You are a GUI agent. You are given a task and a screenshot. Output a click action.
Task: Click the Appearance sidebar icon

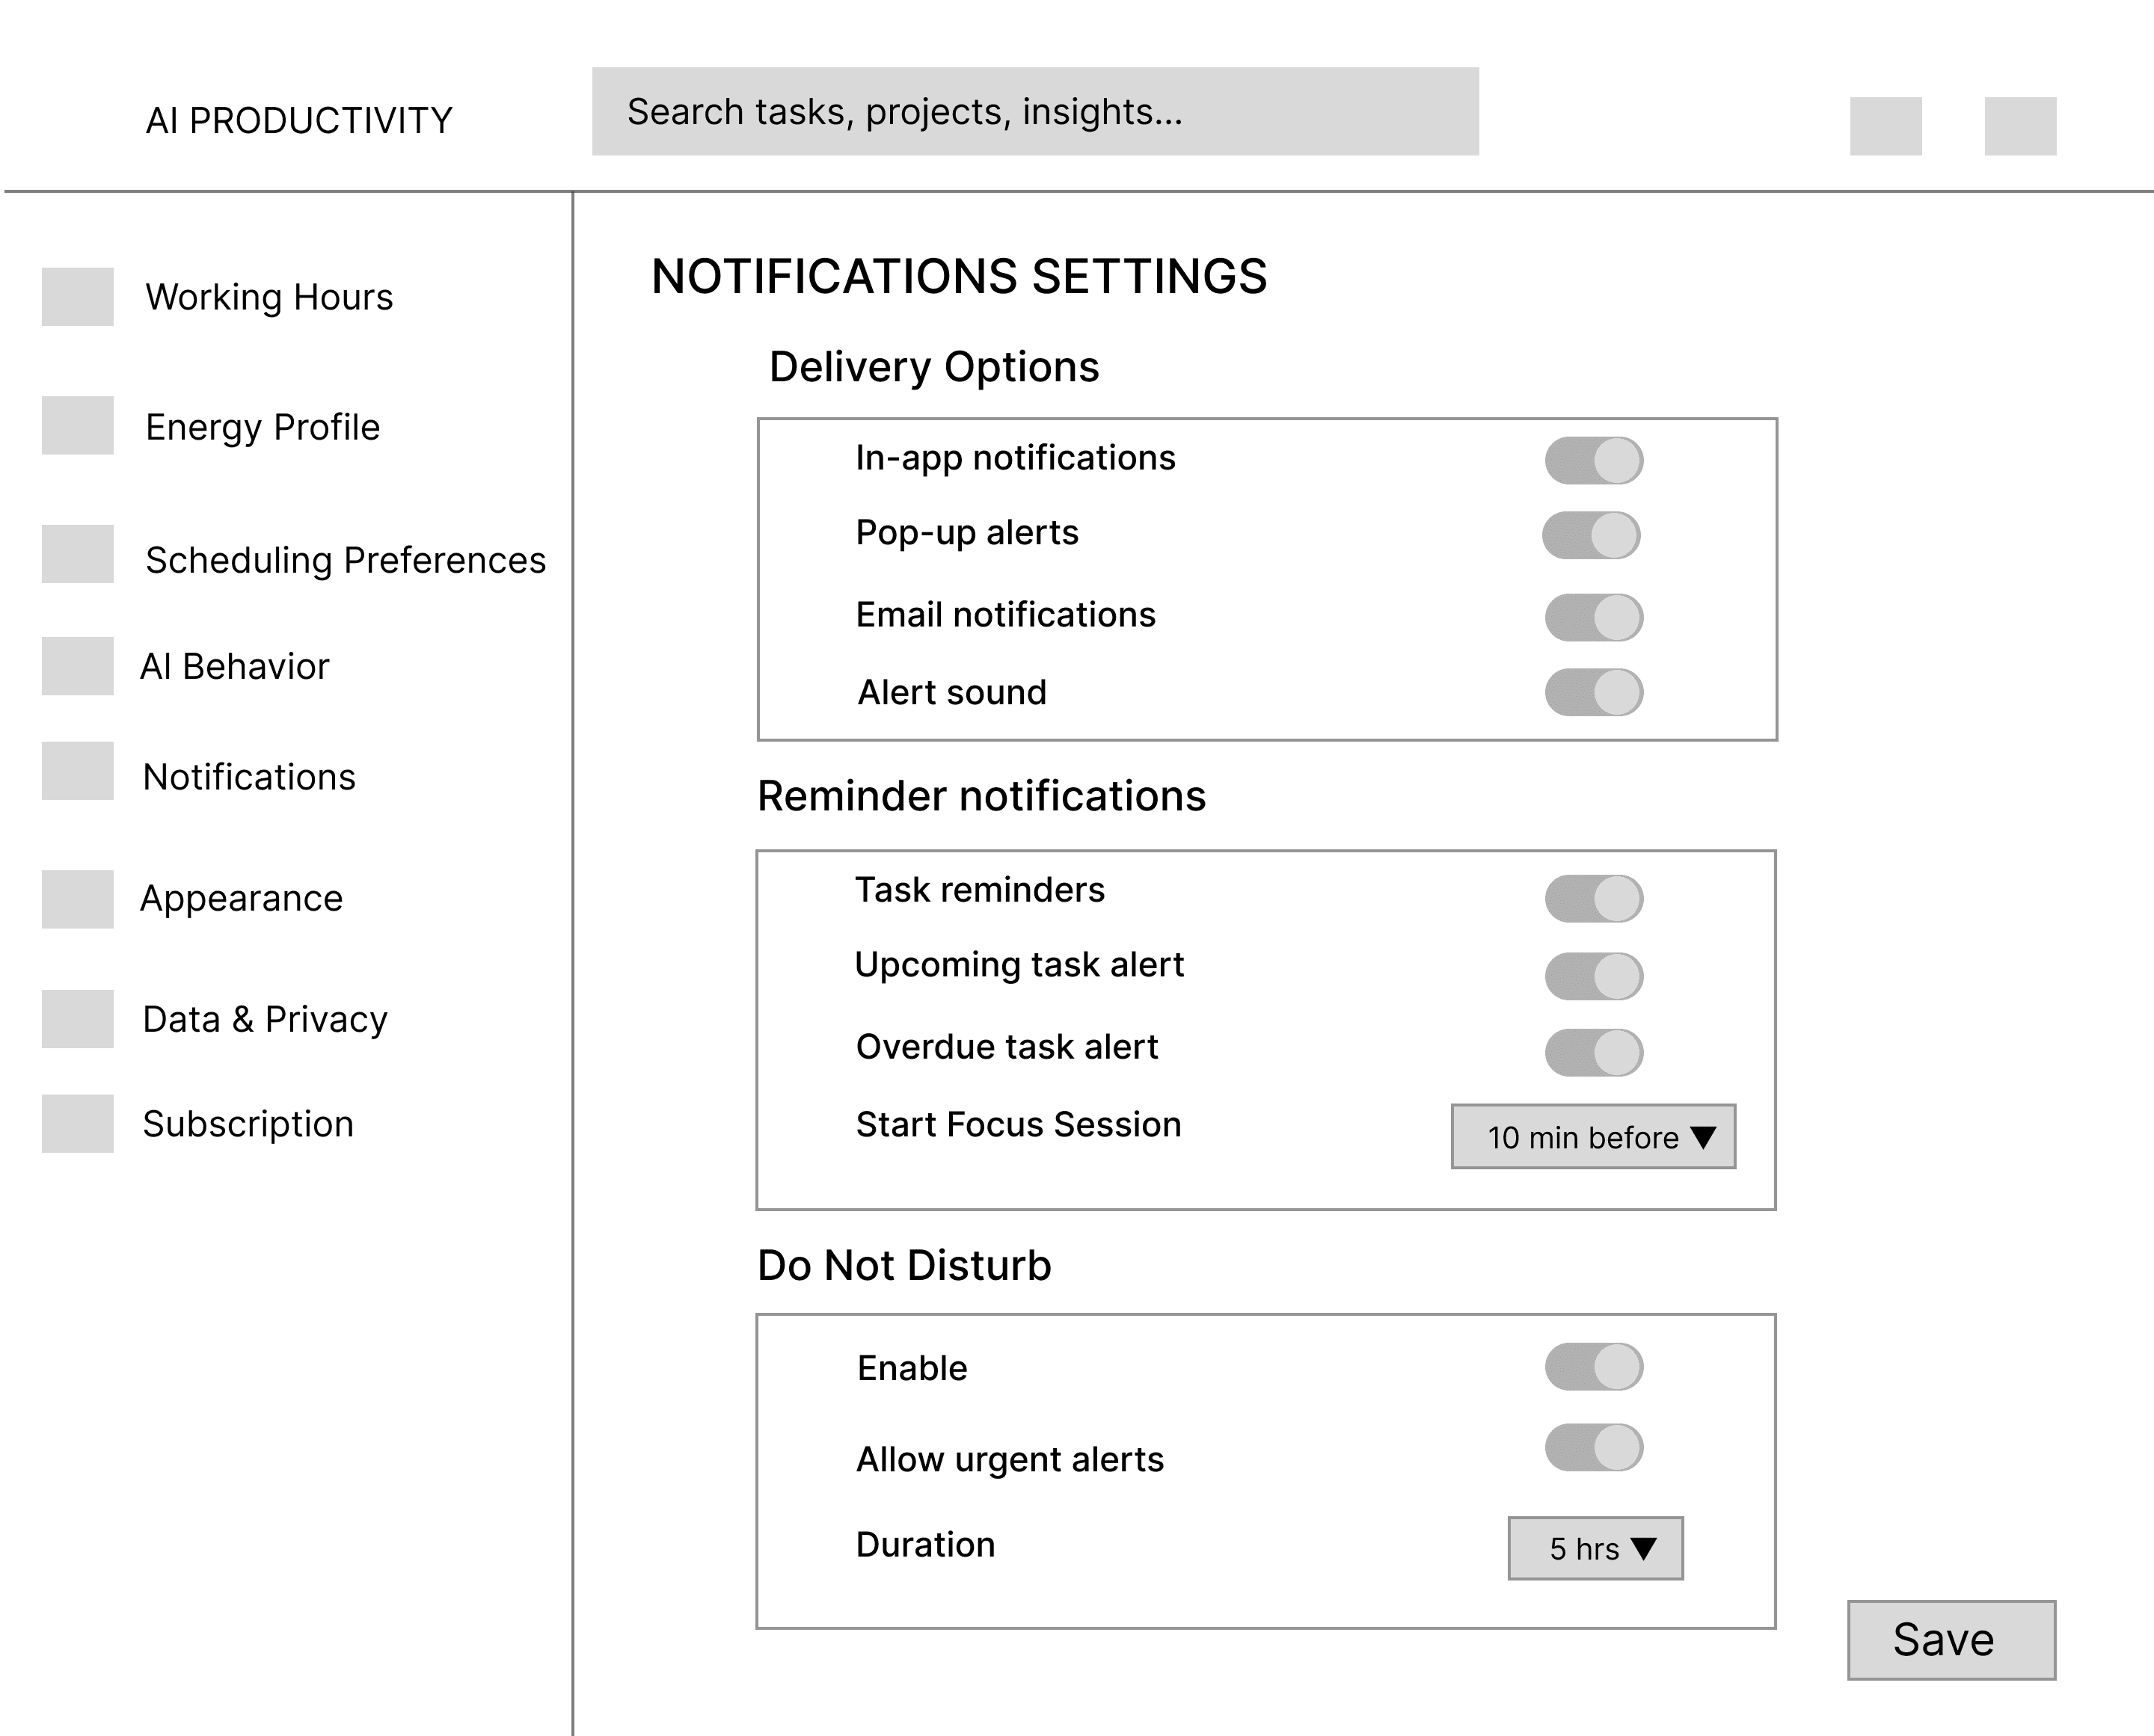77,899
